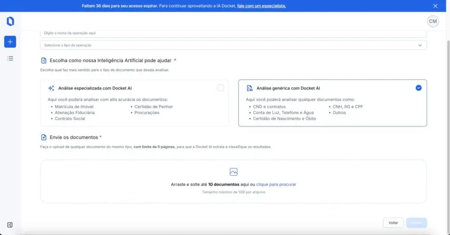Screen dimensions: 450x235
Task: Open the operations list icon in sidebar
Action: pos(10,58)
